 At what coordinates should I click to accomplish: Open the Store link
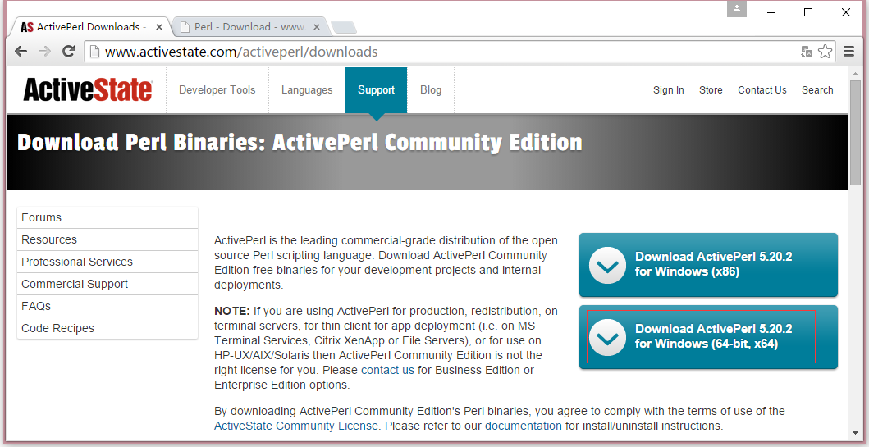[x=711, y=89]
